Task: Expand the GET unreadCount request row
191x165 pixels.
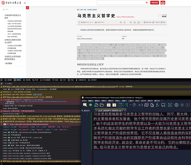Action: coord(2,124)
